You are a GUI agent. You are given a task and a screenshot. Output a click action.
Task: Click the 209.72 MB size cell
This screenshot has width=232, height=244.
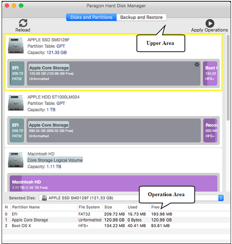115,214
